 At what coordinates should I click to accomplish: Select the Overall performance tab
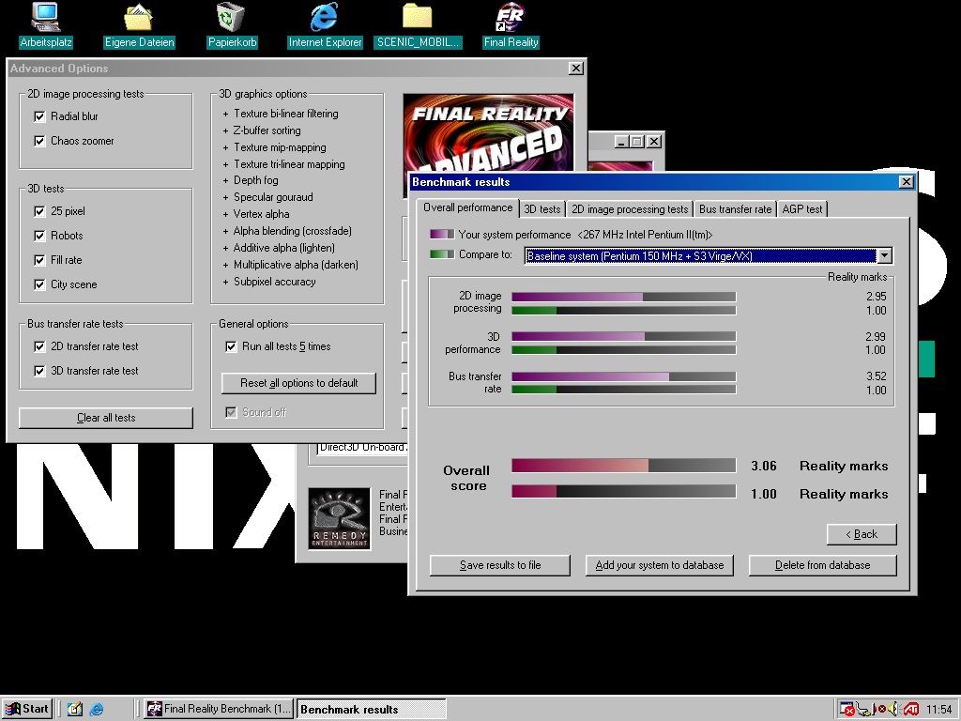tap(467, 207)
